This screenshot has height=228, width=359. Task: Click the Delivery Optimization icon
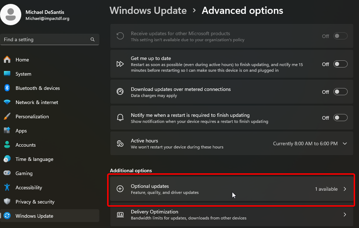(x=120, y=215)
